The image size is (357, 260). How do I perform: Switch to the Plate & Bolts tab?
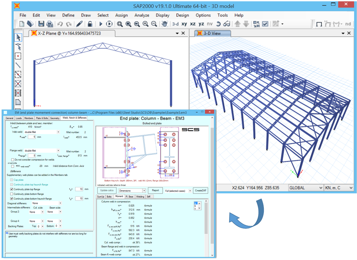point(42,118)
